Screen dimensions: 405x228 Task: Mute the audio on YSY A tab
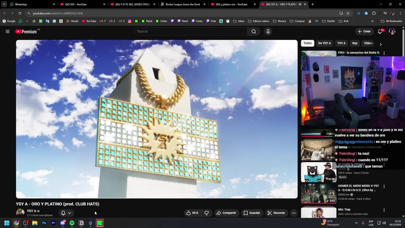point(300,4)
